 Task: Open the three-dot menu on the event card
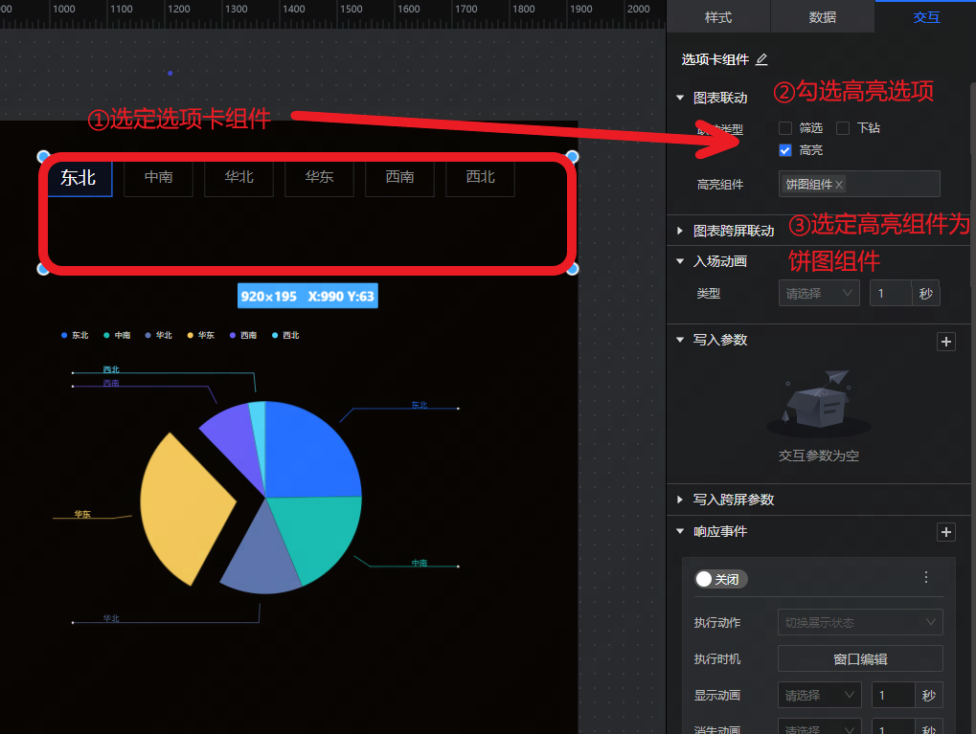click(x=925, y=578)
